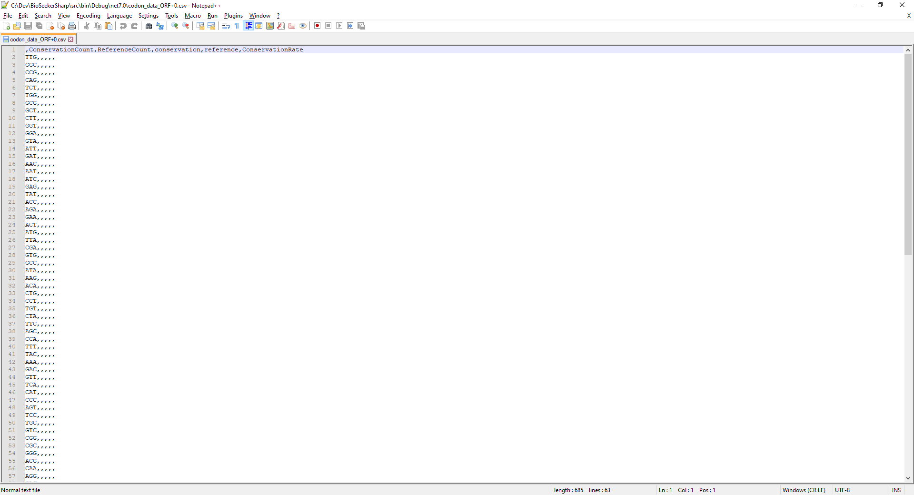The image size is (914, 495).
Task: Expand the Settings menu
Action: (148, 15)
